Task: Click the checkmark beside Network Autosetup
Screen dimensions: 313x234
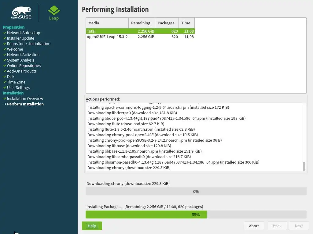Action: pos(5,33)
